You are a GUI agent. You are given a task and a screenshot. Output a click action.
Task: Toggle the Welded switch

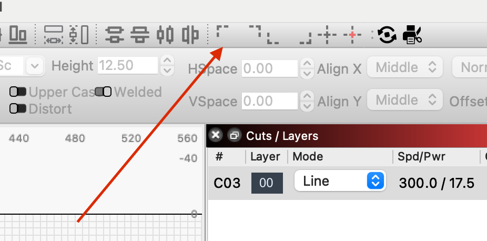pyautogui.click(x=103, y=92)
